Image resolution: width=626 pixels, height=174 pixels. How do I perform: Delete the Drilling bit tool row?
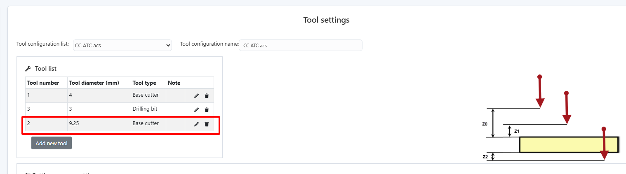[207, 110]
